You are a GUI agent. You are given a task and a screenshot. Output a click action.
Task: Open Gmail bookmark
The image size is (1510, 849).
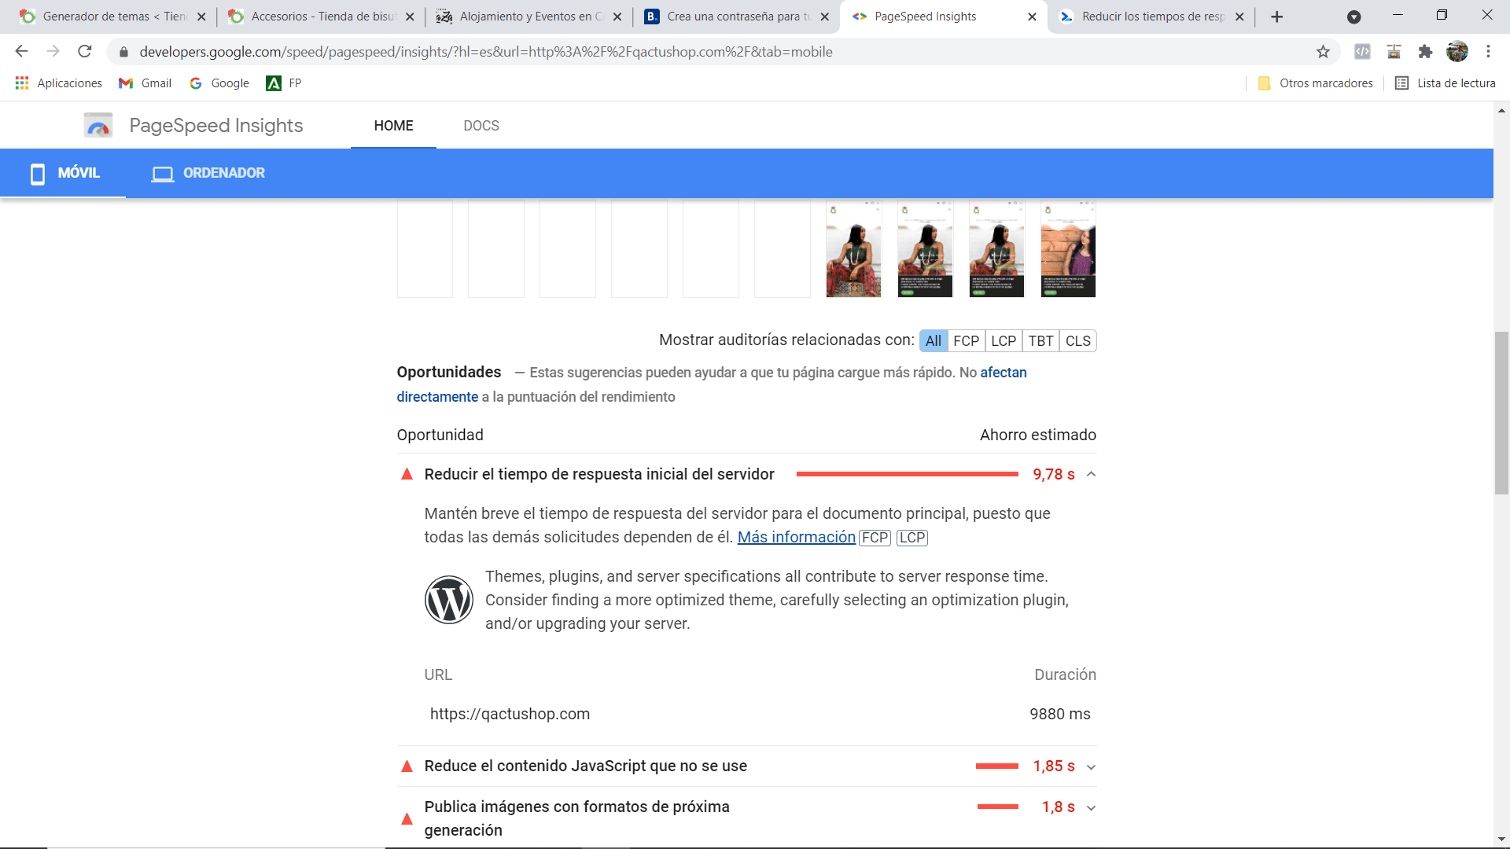[145, 83]
